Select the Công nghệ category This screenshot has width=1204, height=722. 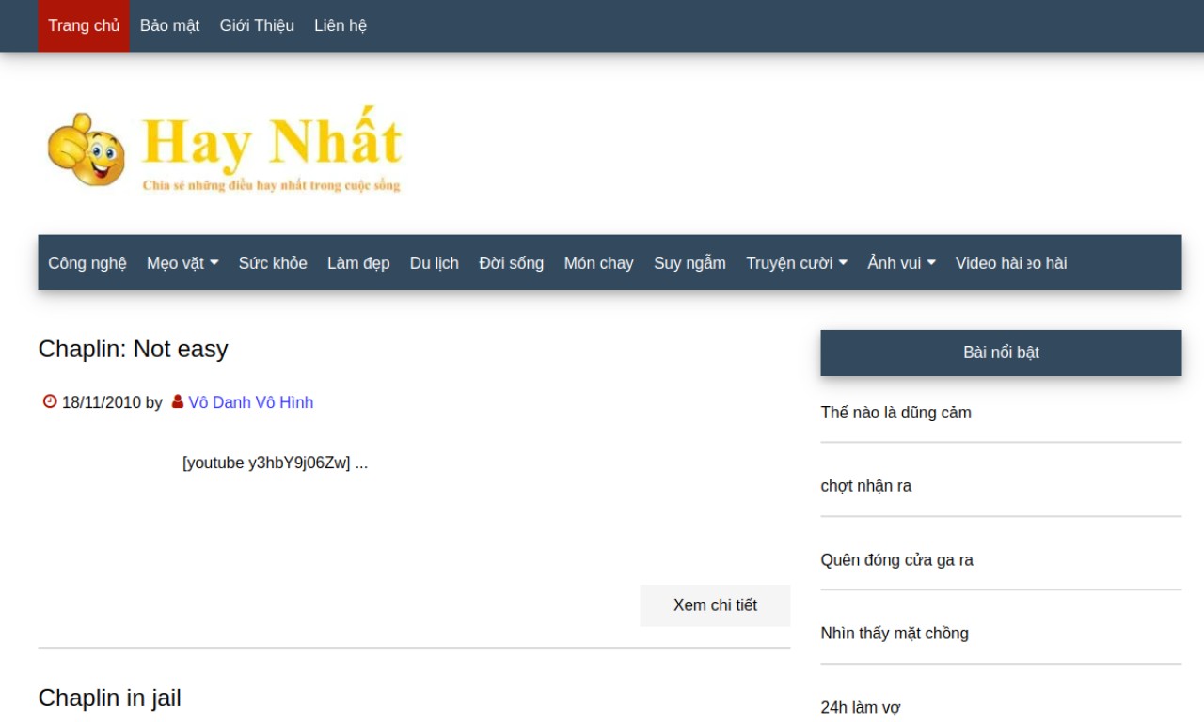pyautogui.click(x=87, y=263)
